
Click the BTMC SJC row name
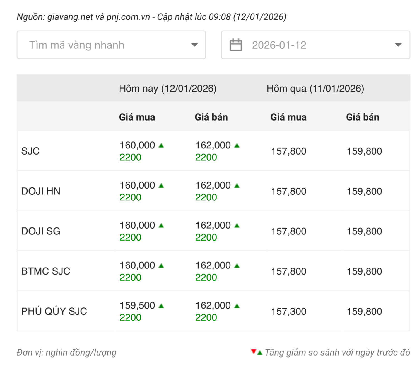point(46,271)
